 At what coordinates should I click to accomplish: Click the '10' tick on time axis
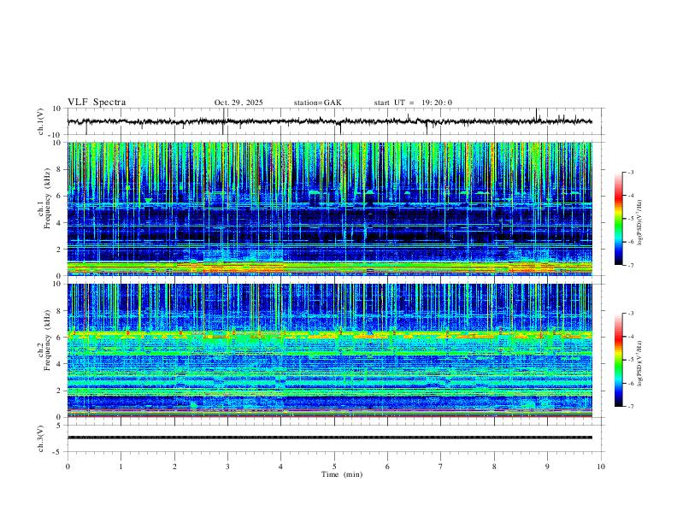601,467
